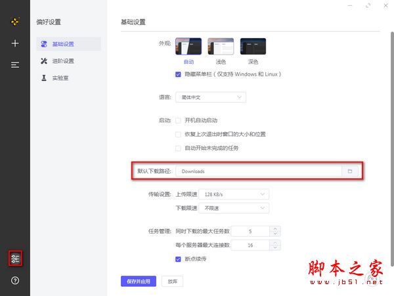Click the 深色 label under appearance
394x296 pixels.
pyautogui.click(x=253, y=62)
